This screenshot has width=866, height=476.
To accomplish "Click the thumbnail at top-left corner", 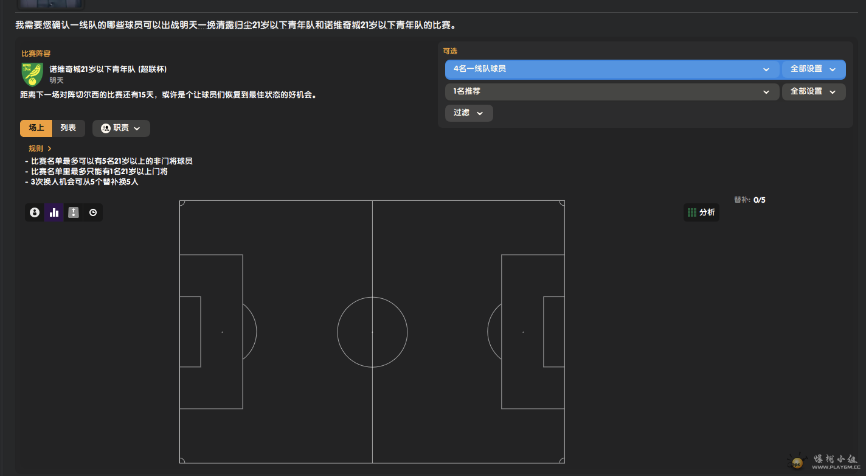I will 50,4.
